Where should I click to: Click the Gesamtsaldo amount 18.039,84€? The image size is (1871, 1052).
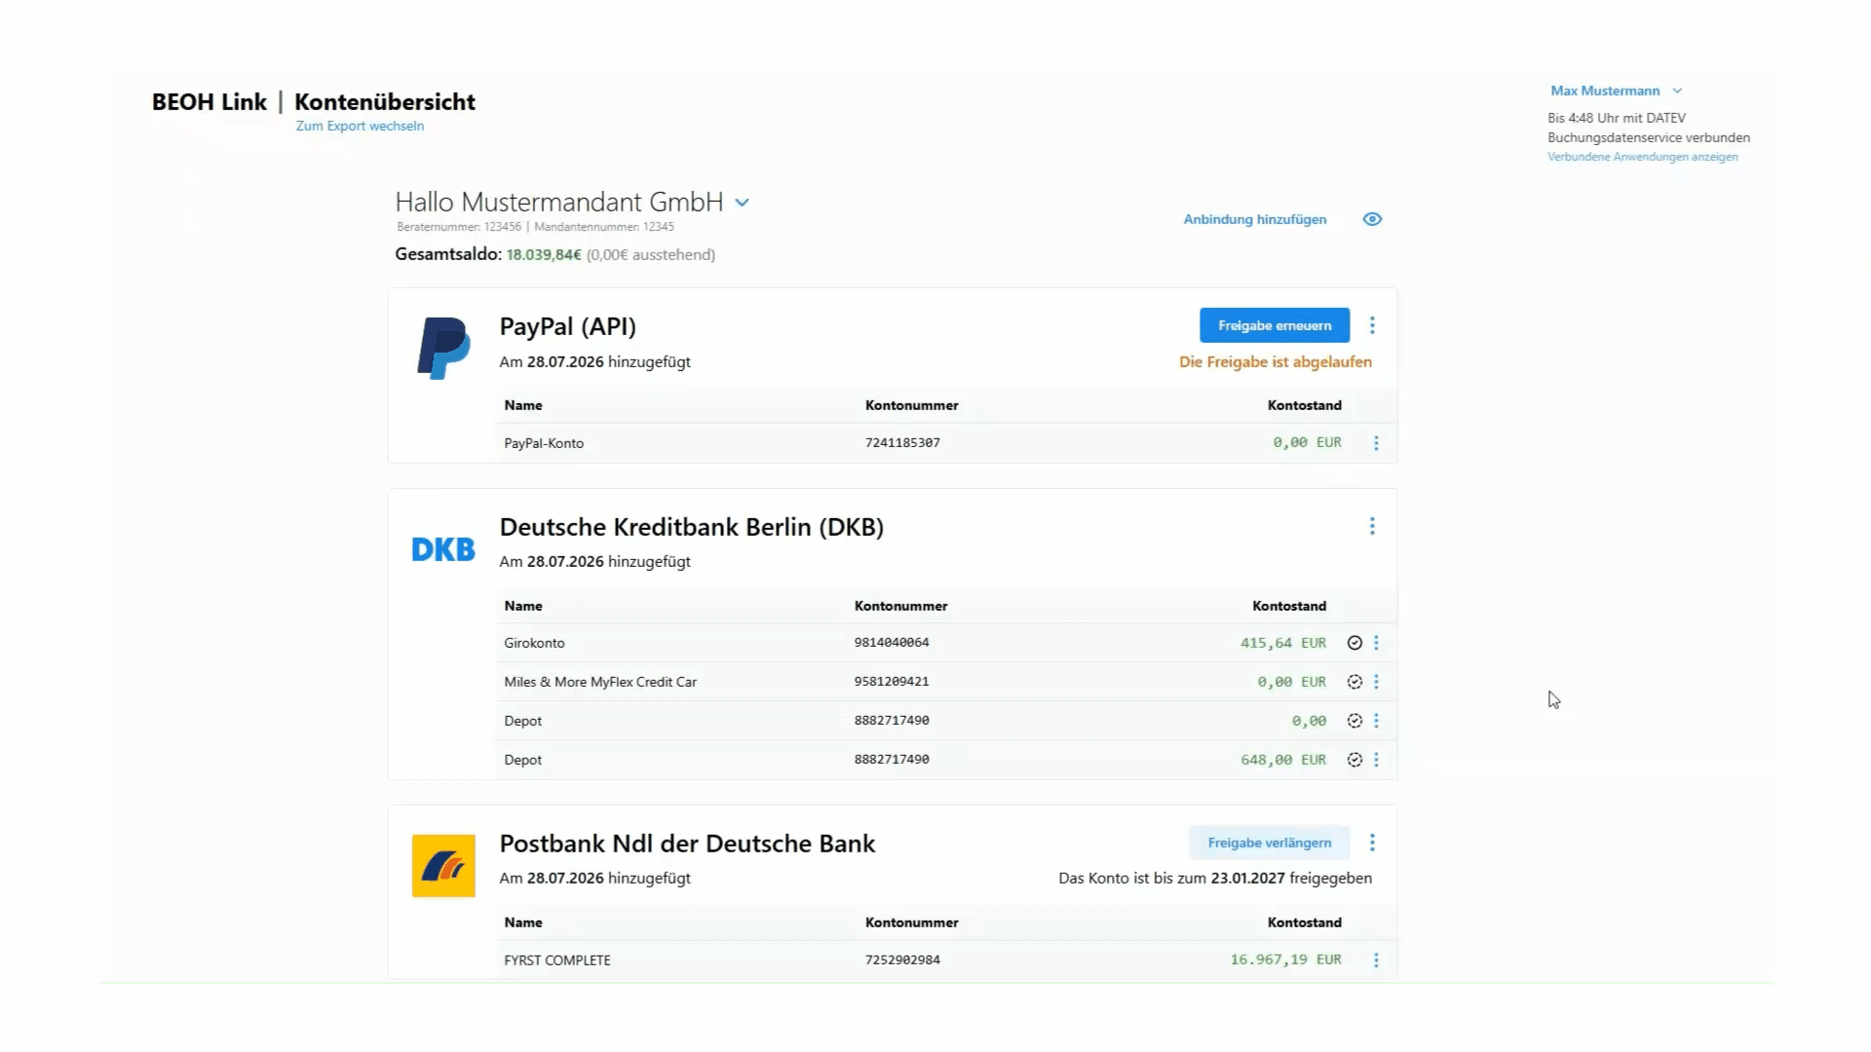click(544, 254)
